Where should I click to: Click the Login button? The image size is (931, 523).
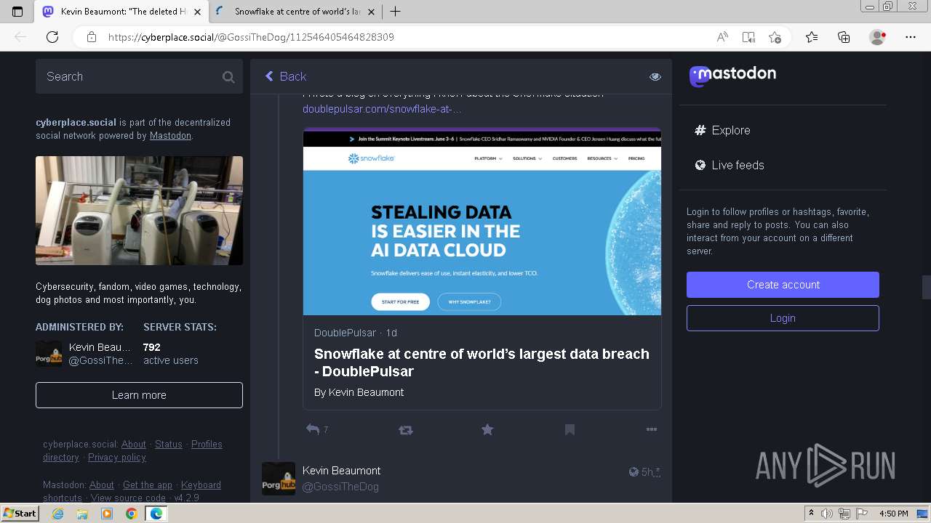(x=783, y=318)
